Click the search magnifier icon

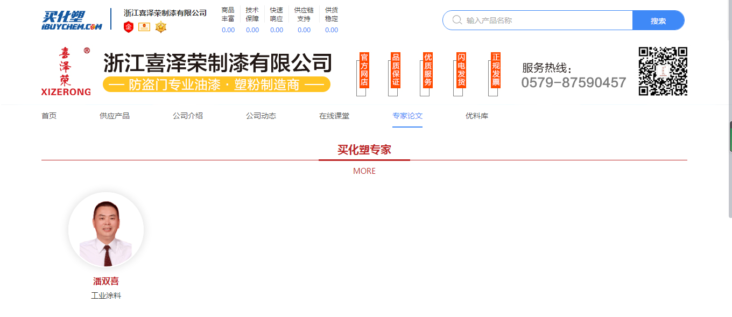(457, 20)
